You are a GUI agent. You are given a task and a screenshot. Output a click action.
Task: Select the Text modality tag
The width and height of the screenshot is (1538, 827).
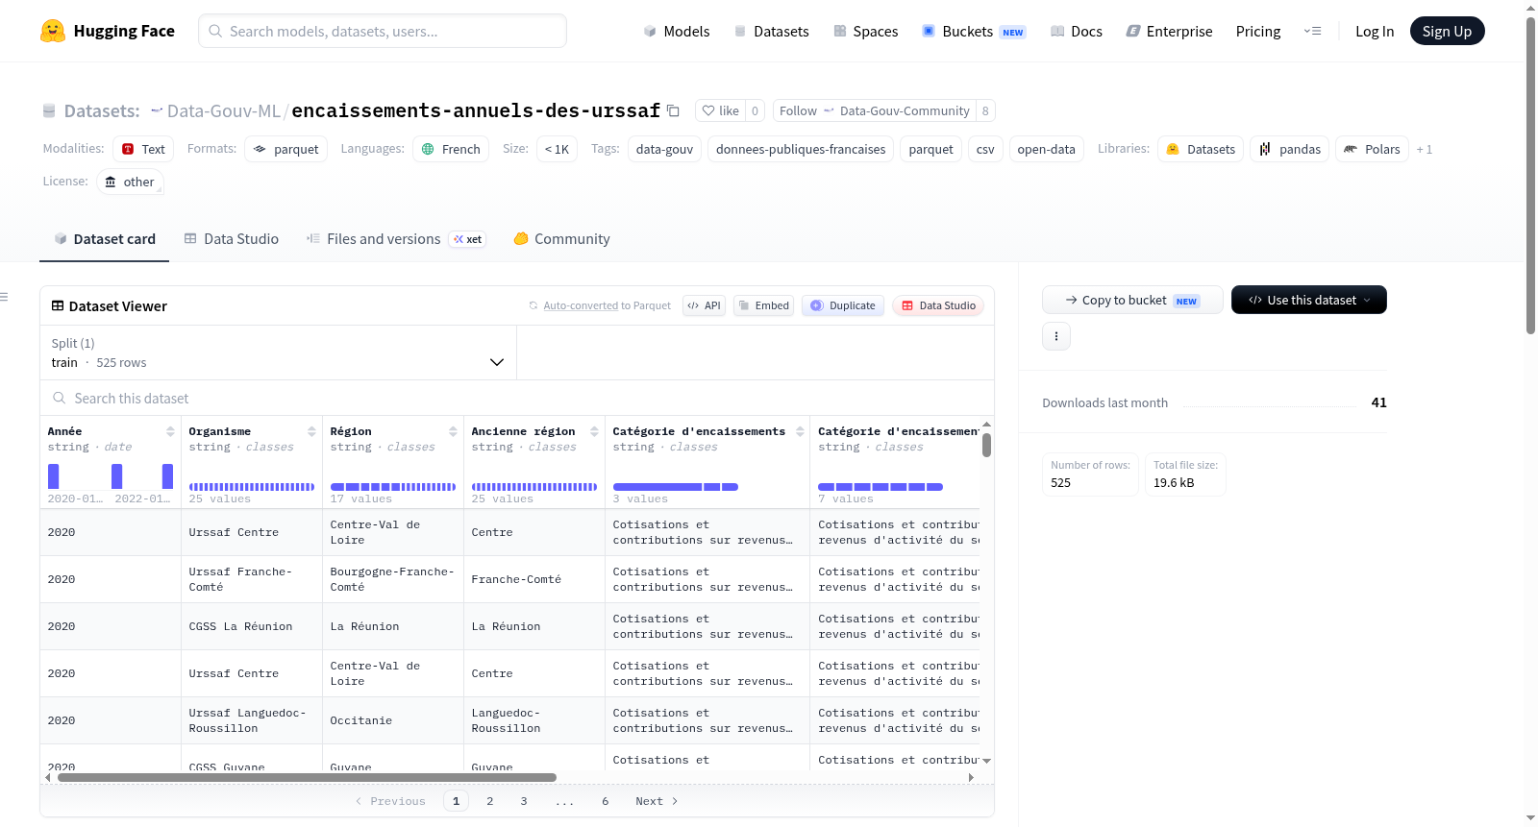tap(143, 149)
